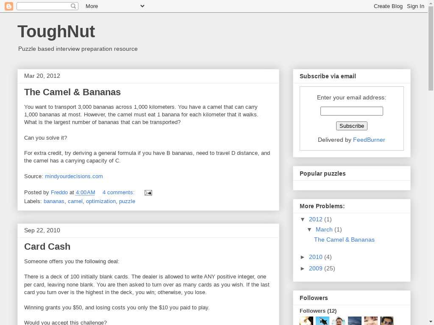Screen dimensions: 434x325
Task: Click the email post envelope icon
Action: point(148,193)
